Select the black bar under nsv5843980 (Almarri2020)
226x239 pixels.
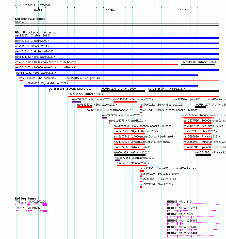coord(198,65)
